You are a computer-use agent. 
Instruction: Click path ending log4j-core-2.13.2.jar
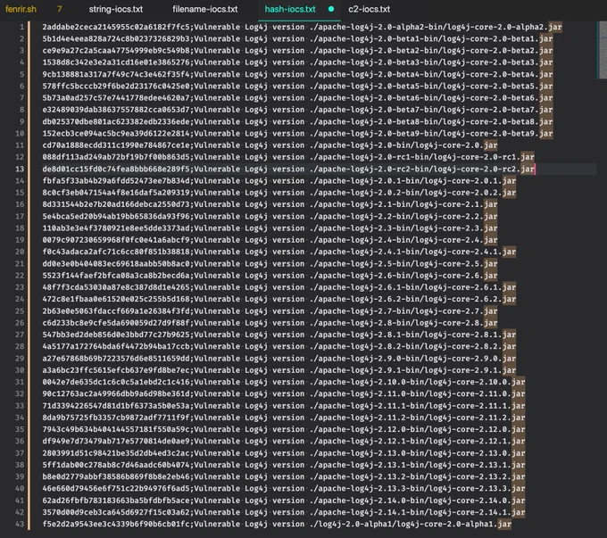418,476
